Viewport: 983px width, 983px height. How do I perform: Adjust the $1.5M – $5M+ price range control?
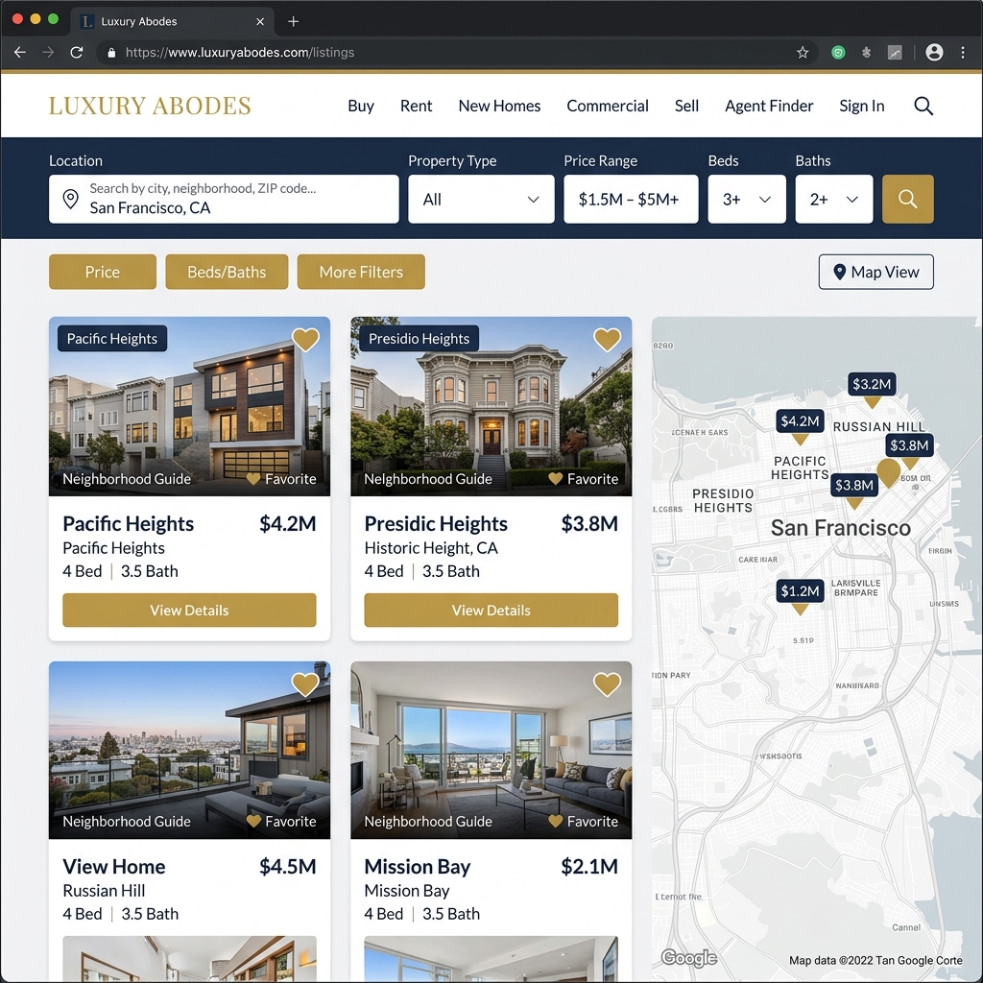click(x=631, y=199)
